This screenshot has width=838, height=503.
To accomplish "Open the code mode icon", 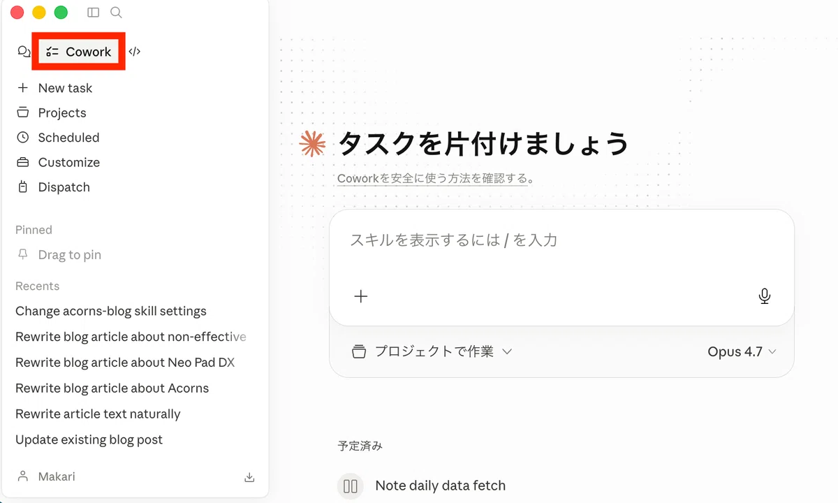I will [x=135, y=52].
